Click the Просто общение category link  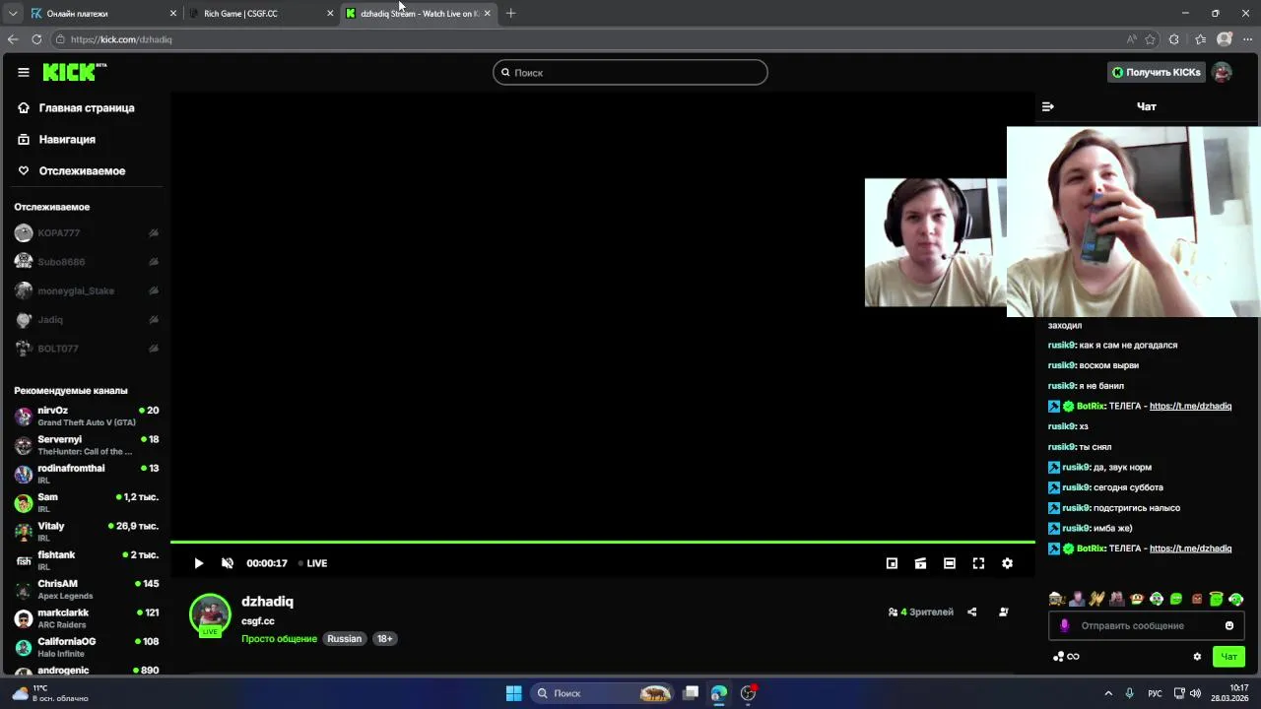point(279,639)
